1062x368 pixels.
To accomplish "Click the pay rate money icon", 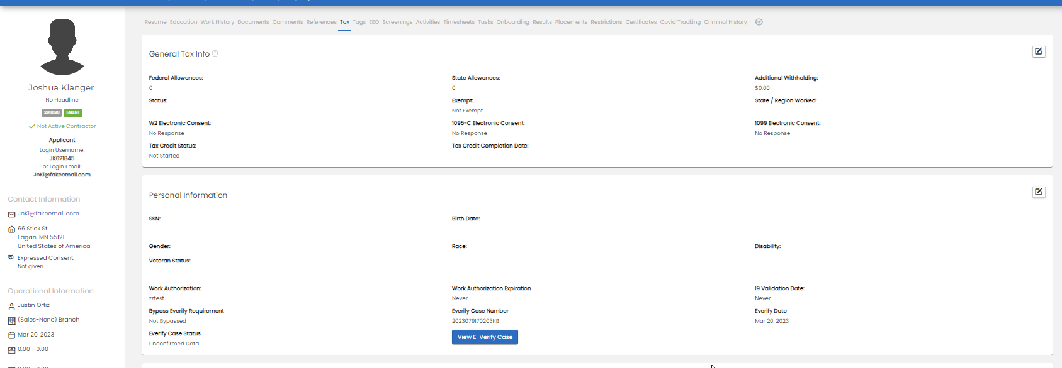I will click(x=11, y=350).
